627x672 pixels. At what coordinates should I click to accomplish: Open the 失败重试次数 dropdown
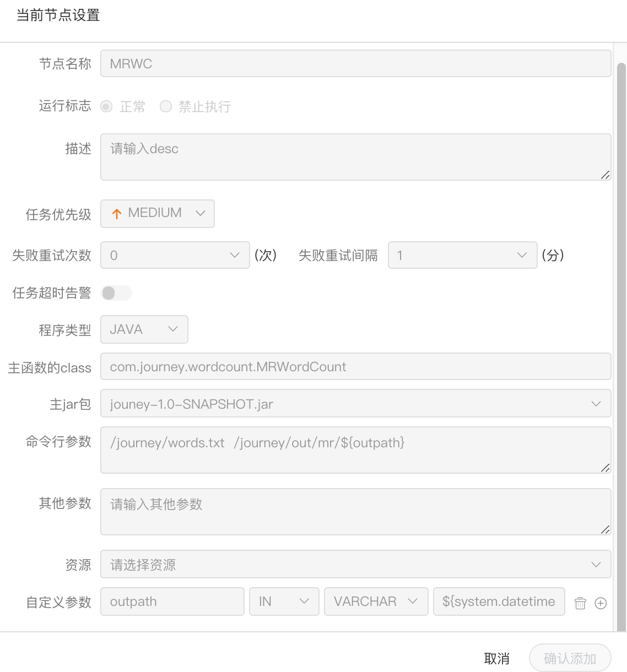175,255
